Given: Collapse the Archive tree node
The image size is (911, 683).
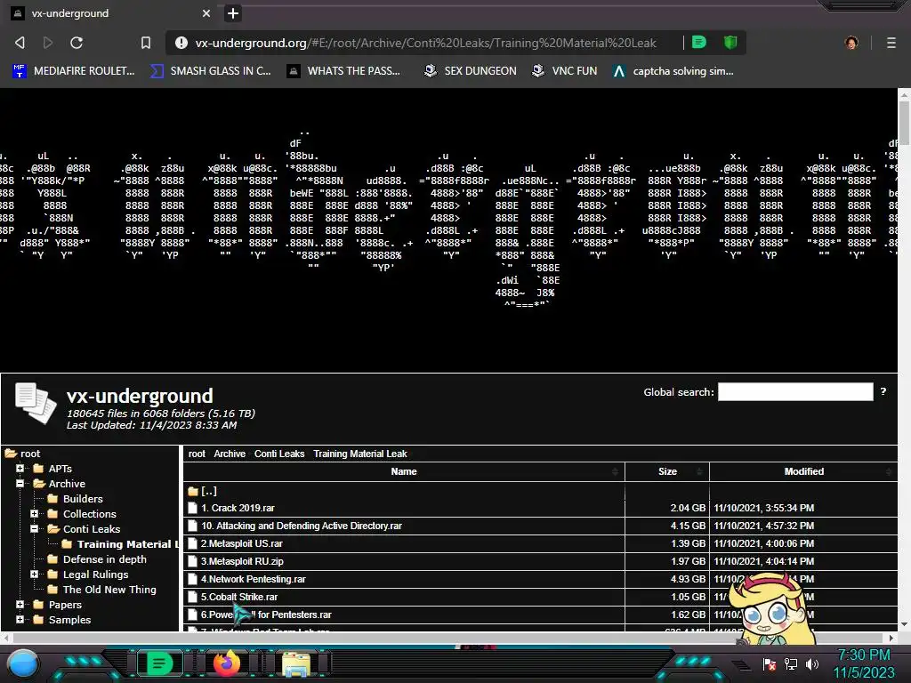Looking at the screenshot, I should coord(20,483).
